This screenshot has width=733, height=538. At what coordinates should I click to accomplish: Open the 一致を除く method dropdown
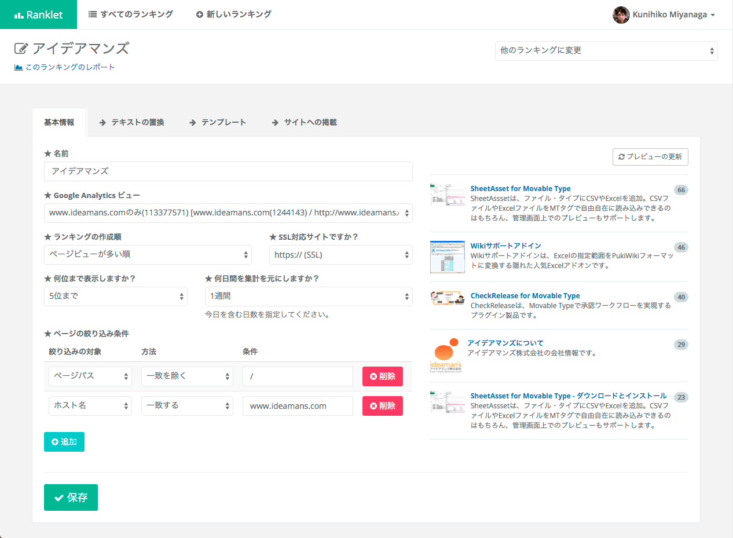point(187,376)
